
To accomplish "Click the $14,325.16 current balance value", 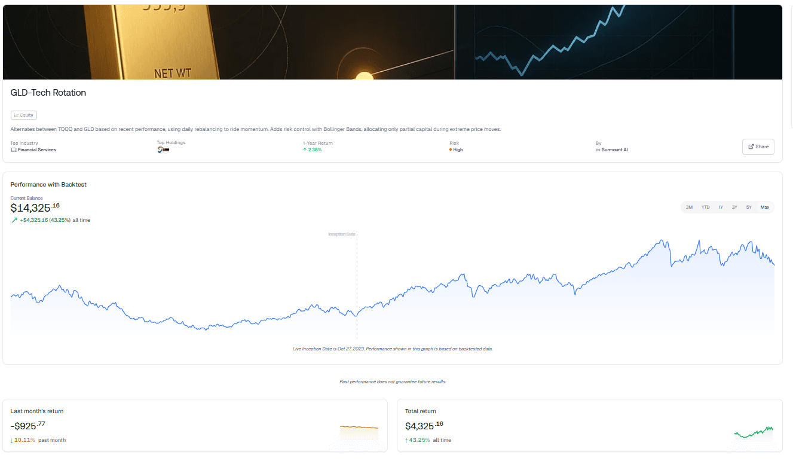I will [35, 207].
